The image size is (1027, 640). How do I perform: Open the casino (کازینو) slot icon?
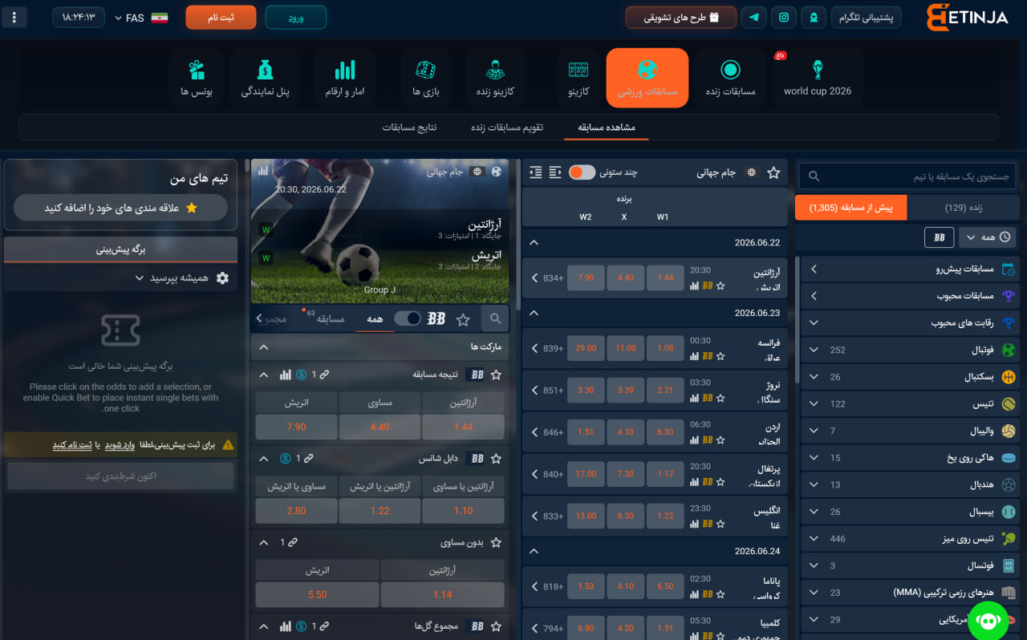point(578,78)
